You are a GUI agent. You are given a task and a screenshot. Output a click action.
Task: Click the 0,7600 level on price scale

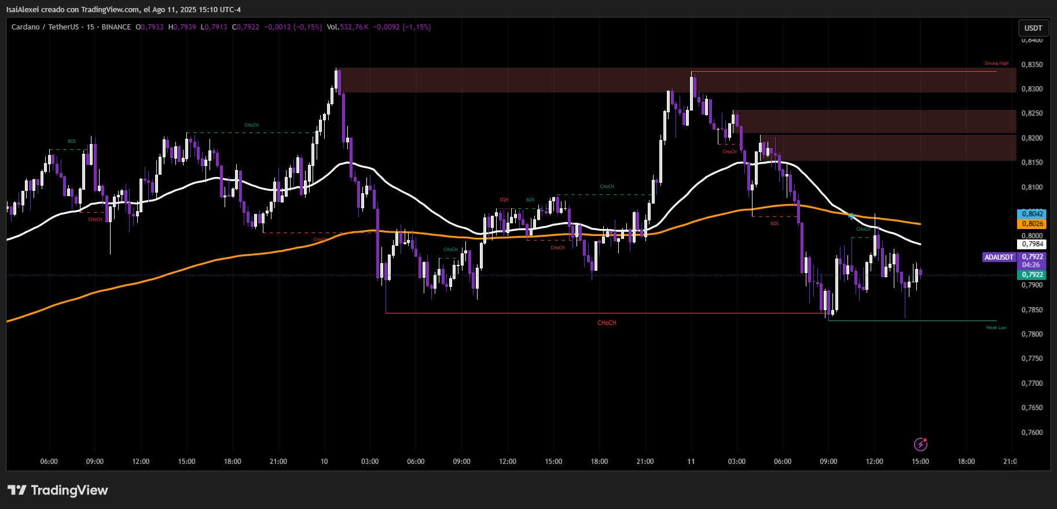click(x=1032, y=433)
